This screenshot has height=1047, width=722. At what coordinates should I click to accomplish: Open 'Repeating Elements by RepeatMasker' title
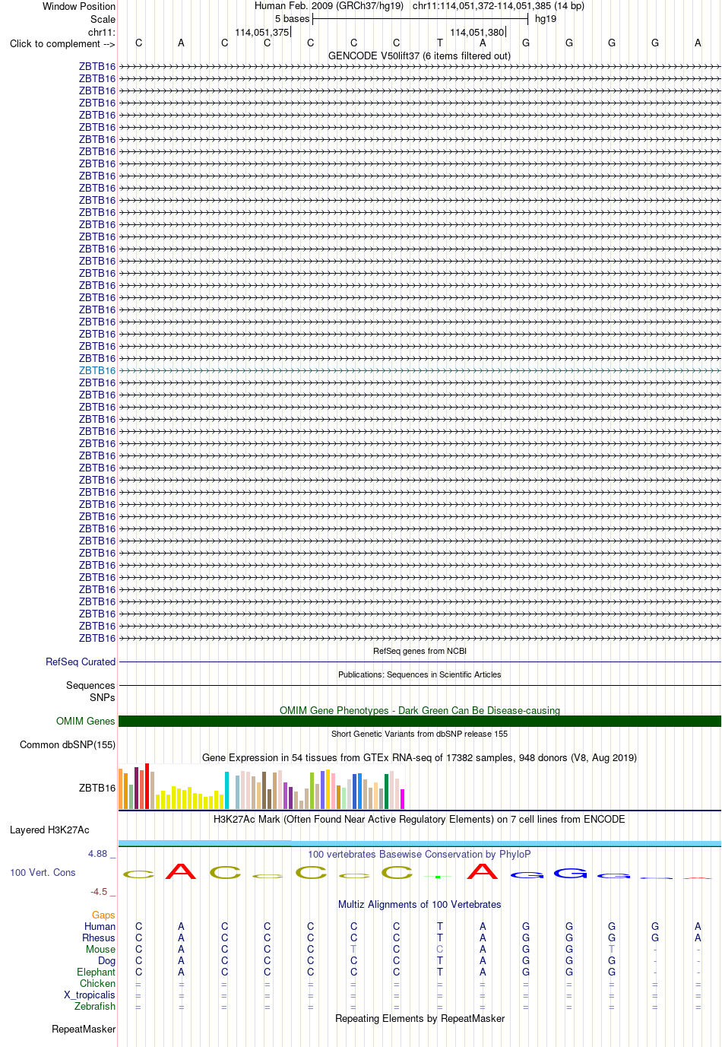(x=420, y=1019)
